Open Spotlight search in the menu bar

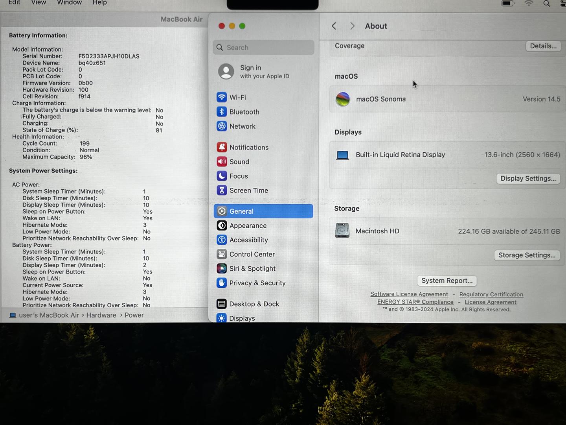coord(546,4)
